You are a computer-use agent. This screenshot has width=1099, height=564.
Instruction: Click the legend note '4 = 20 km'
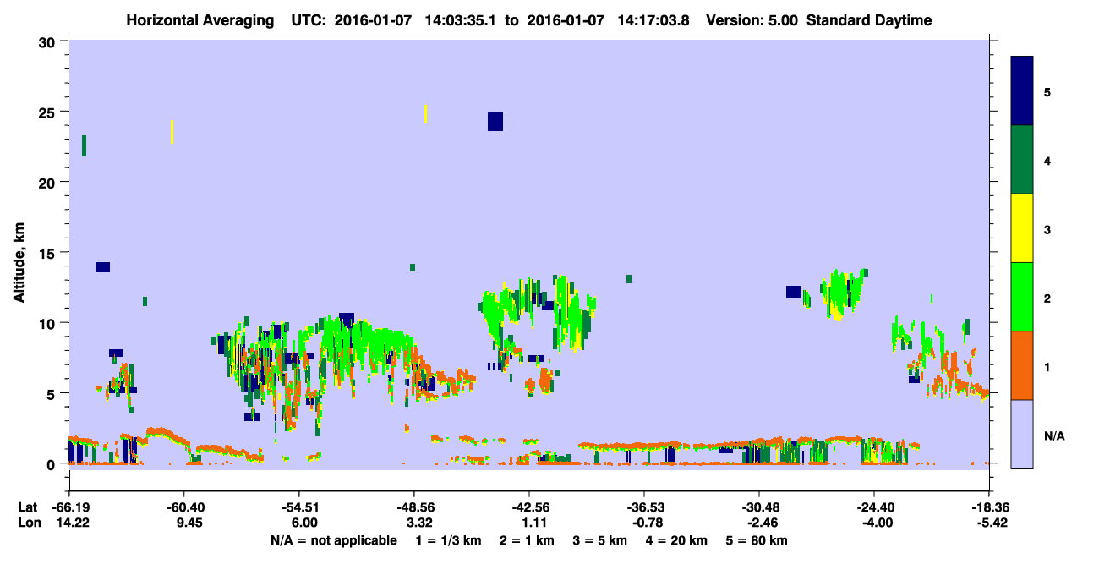tap(677, 540)
